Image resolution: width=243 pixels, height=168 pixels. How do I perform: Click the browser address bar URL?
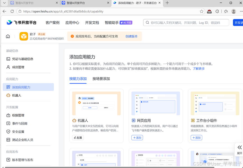click(x=63, y=11)
